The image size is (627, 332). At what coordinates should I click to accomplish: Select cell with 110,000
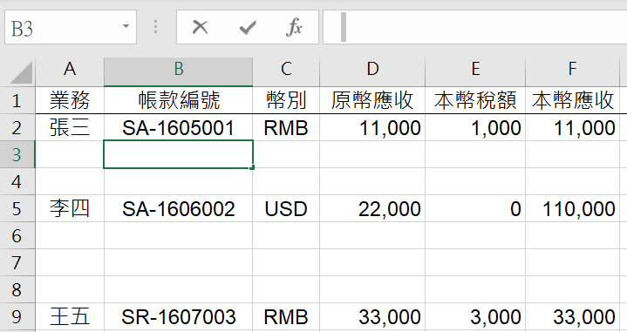572,208
